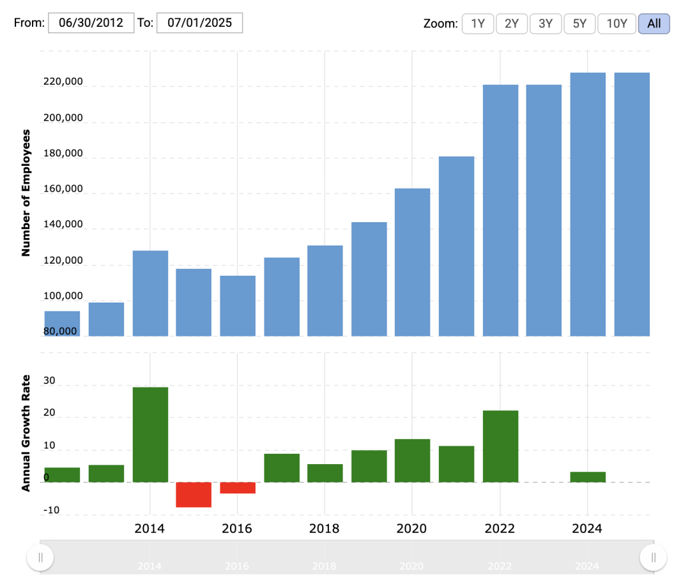Viewport: 690px width, 586px height.
Task: Click the From date input field
Action: pyautogui.click(x=91, y=24)
